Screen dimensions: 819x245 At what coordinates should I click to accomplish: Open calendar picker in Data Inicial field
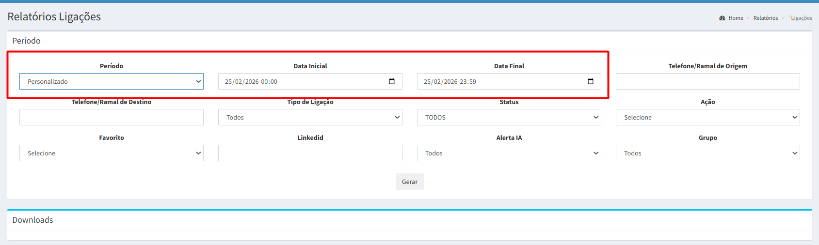coord(392,81)
